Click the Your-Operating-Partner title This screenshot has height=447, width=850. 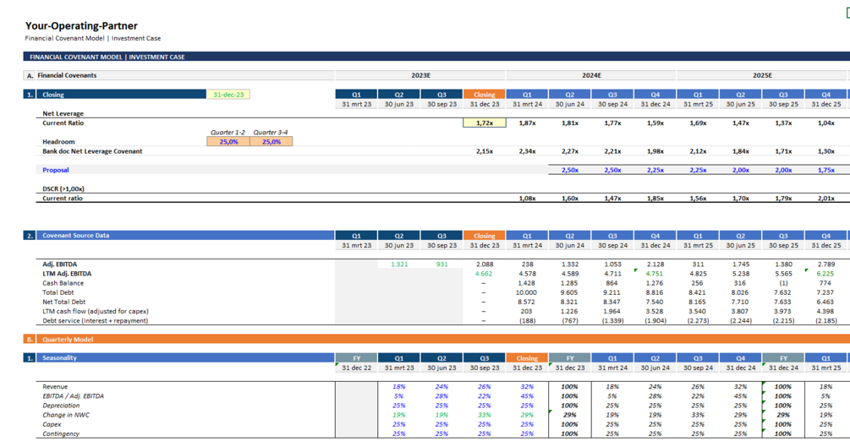(81, 26)
